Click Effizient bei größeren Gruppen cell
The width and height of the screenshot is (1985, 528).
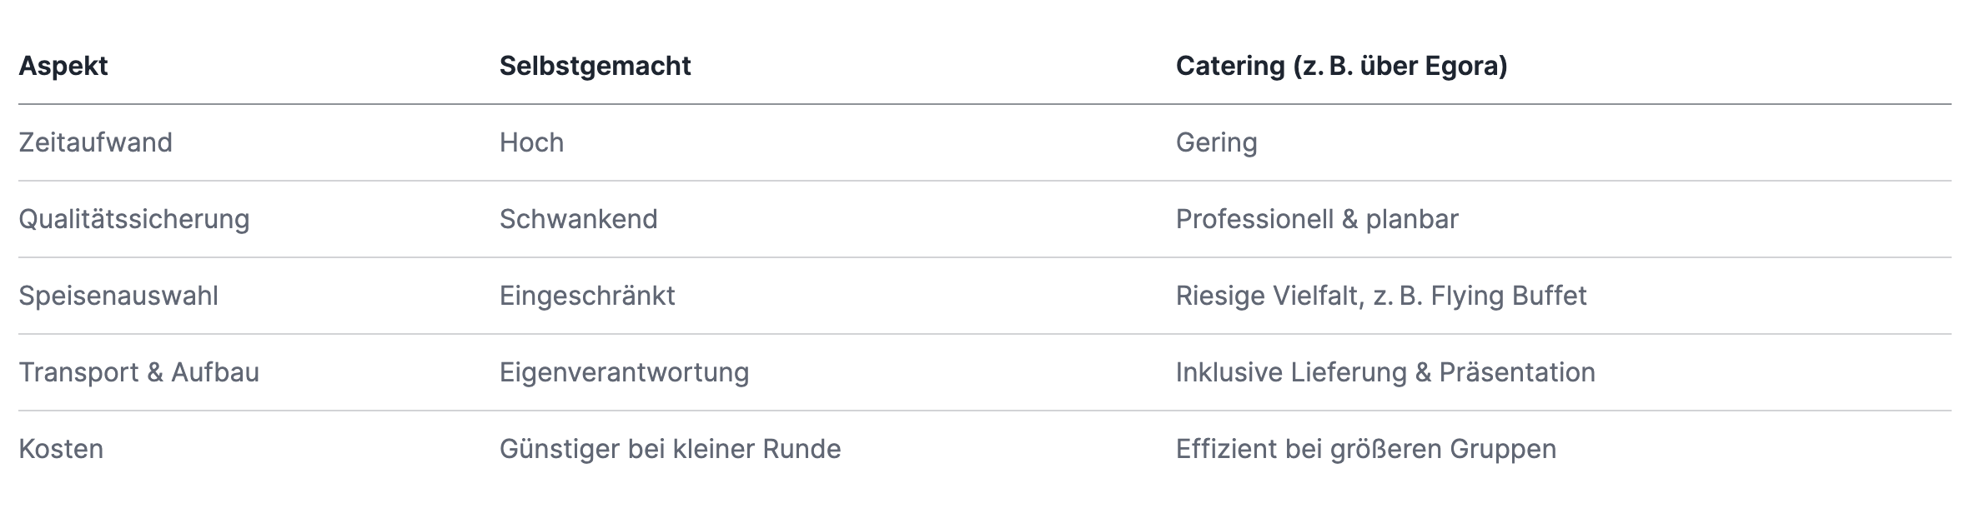[x=1366, y=450]
